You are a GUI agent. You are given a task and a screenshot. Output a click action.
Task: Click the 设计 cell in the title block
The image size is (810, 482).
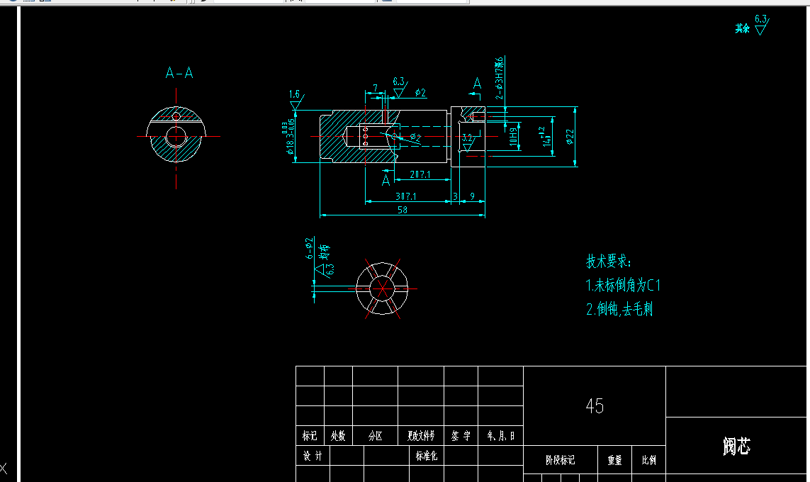pyautogui.click(x=312, y=456)
